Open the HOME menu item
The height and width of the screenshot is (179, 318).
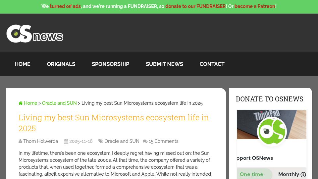point(23,64)
